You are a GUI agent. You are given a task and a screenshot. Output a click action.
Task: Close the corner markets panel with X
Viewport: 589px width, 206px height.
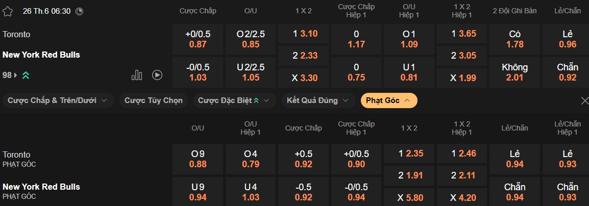tap(584, 101)
